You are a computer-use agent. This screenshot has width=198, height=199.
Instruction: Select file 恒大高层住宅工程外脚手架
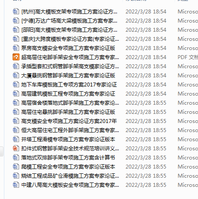[70, 130]
